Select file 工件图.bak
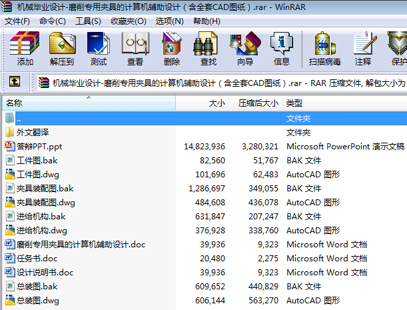This screenshot has height=310, width=407. (37, 160)
